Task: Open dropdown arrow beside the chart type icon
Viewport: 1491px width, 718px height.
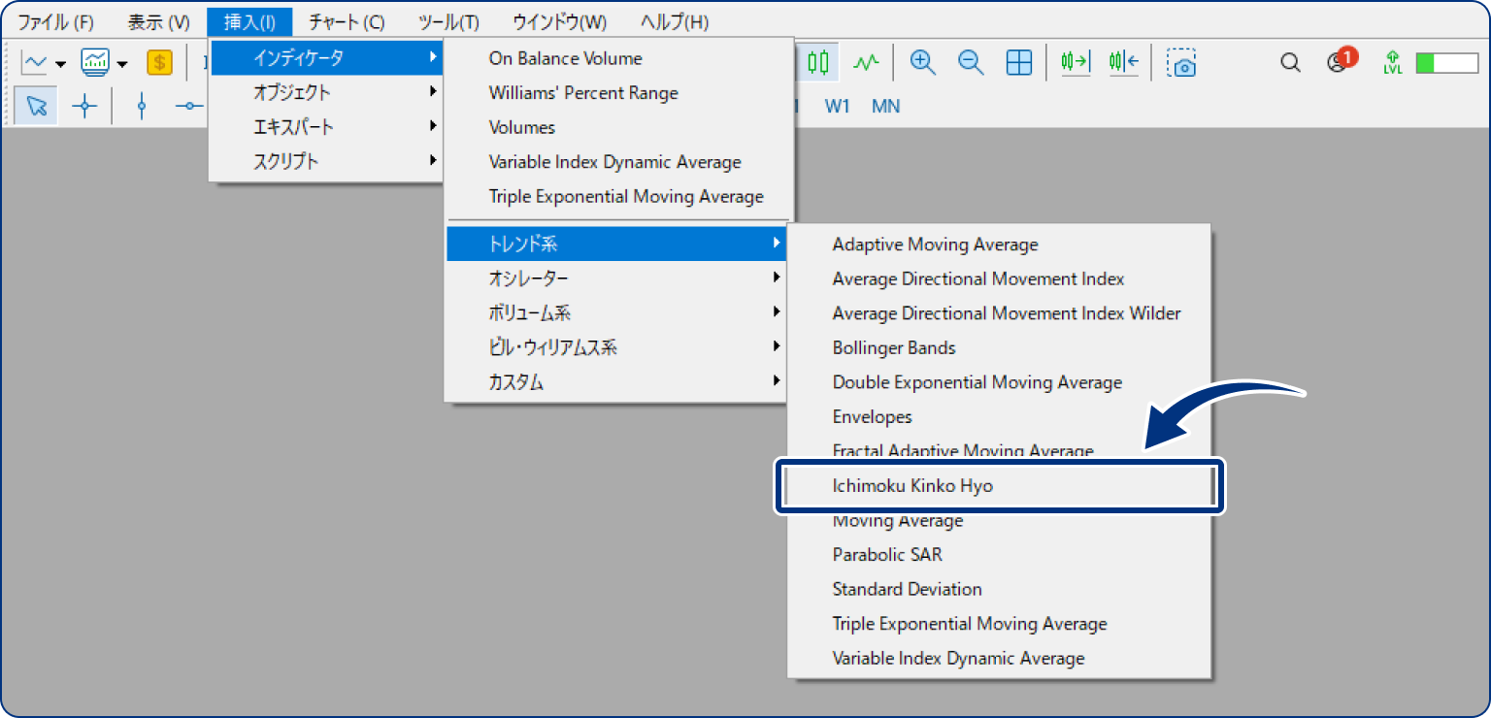Action: (x=61, y=64)
